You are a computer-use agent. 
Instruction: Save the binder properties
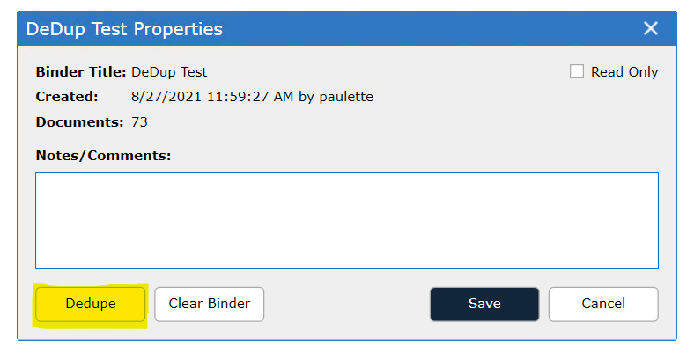pos(484,304)
